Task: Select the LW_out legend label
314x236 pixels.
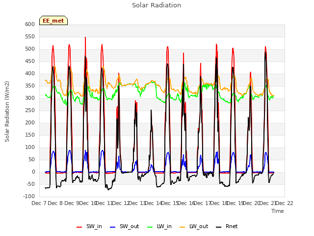Action: (x=199, y=226)
